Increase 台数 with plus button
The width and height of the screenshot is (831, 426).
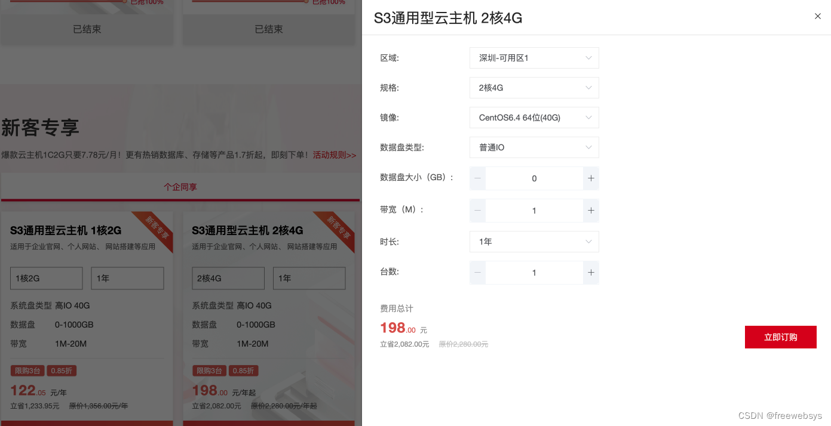[591, 273]
